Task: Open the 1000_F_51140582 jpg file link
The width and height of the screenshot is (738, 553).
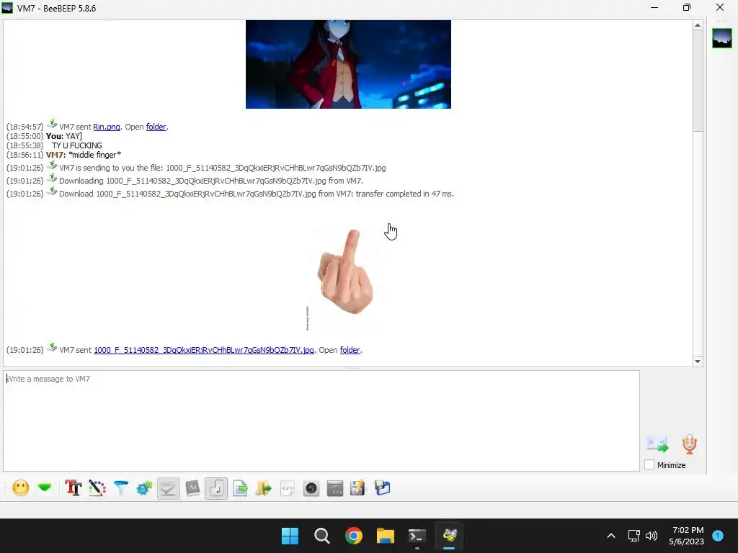Action: pos(204,350)
